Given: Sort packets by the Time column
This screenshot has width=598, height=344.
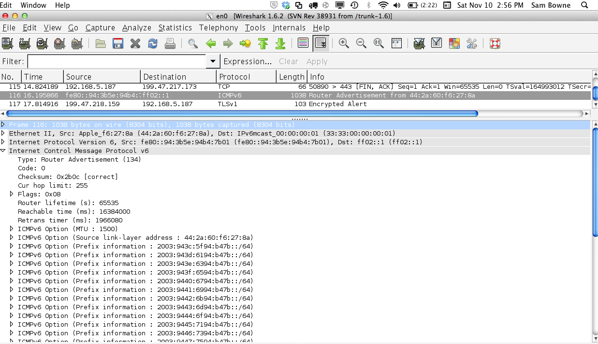Looking at the screenshot, I should click(x=43, y=77).
